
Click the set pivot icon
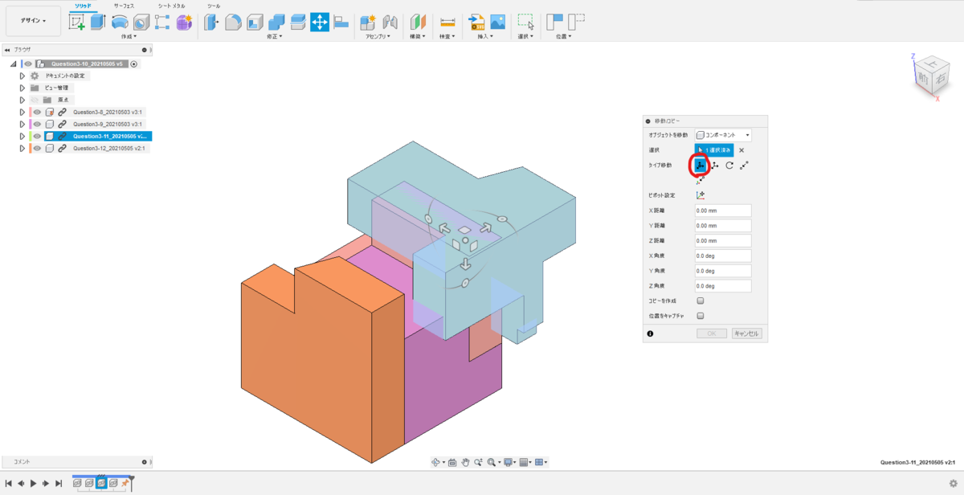[701, 195]
